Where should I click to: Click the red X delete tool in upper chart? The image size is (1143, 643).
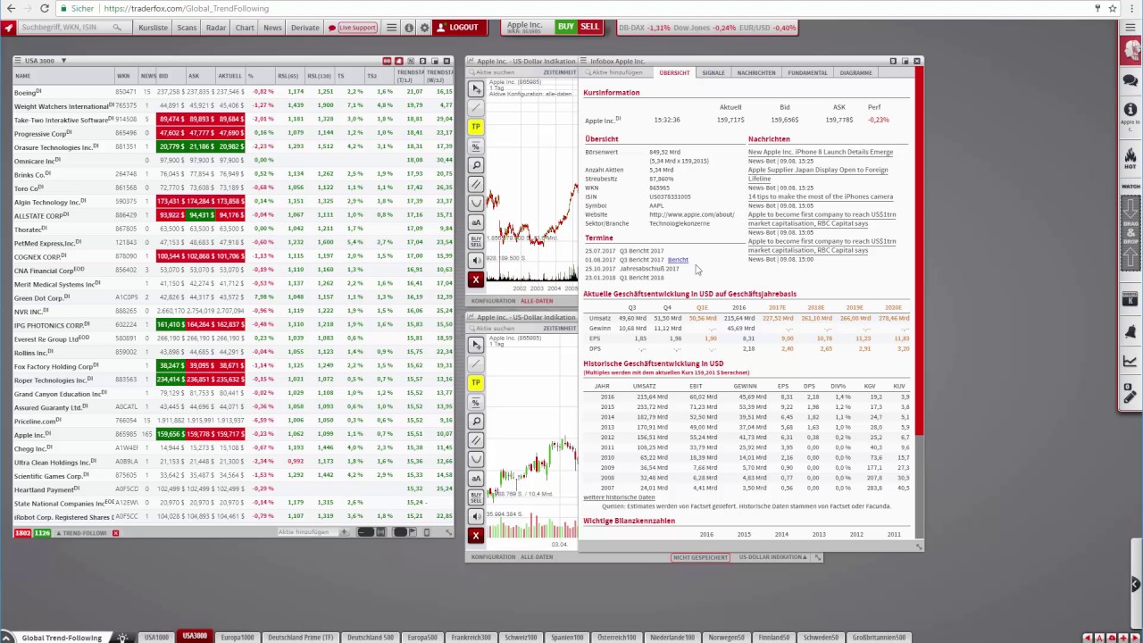pos(476,280)
